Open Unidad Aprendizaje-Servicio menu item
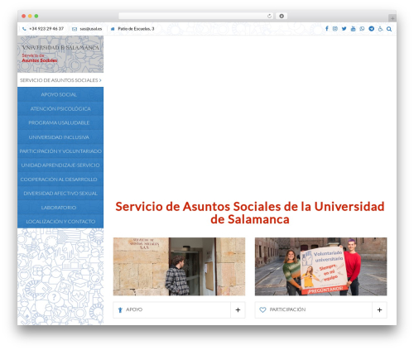 [x=60, y=165]
